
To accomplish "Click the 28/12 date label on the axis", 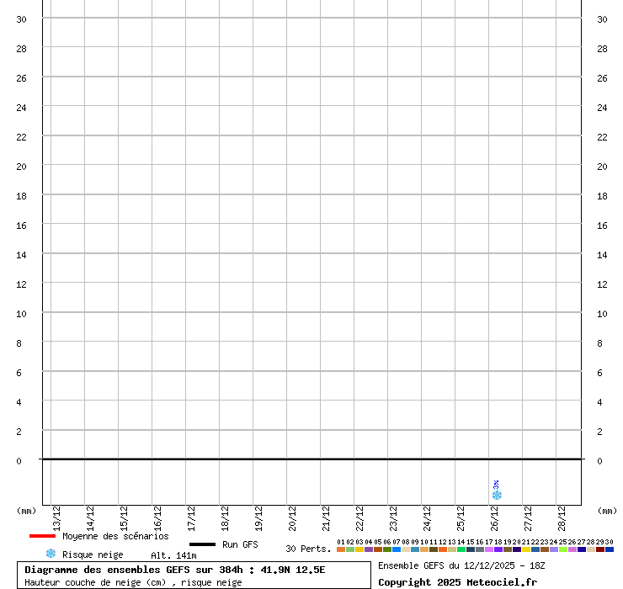I will tap(562, 515).
